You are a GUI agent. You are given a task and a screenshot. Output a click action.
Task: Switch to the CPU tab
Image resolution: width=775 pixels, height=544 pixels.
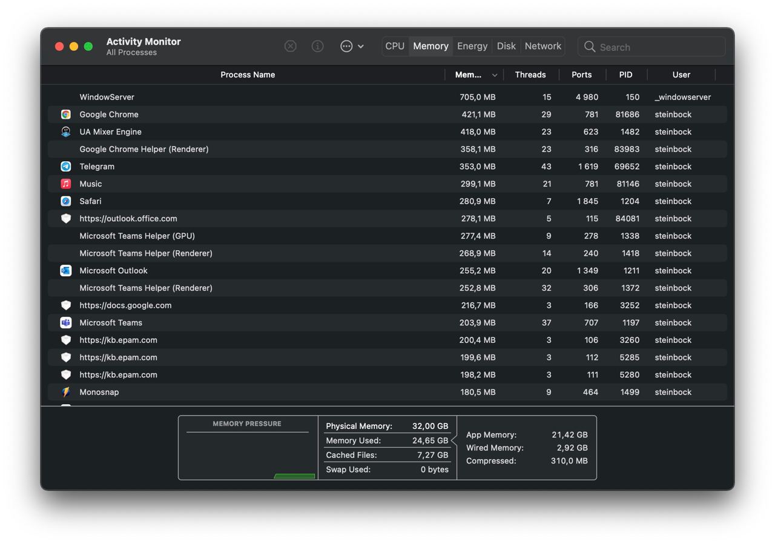point(395,46)
